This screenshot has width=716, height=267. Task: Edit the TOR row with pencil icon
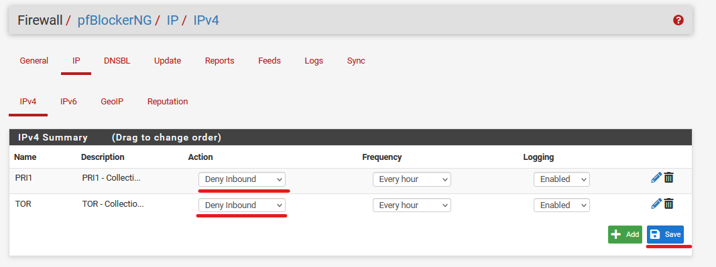pos(656,203)
